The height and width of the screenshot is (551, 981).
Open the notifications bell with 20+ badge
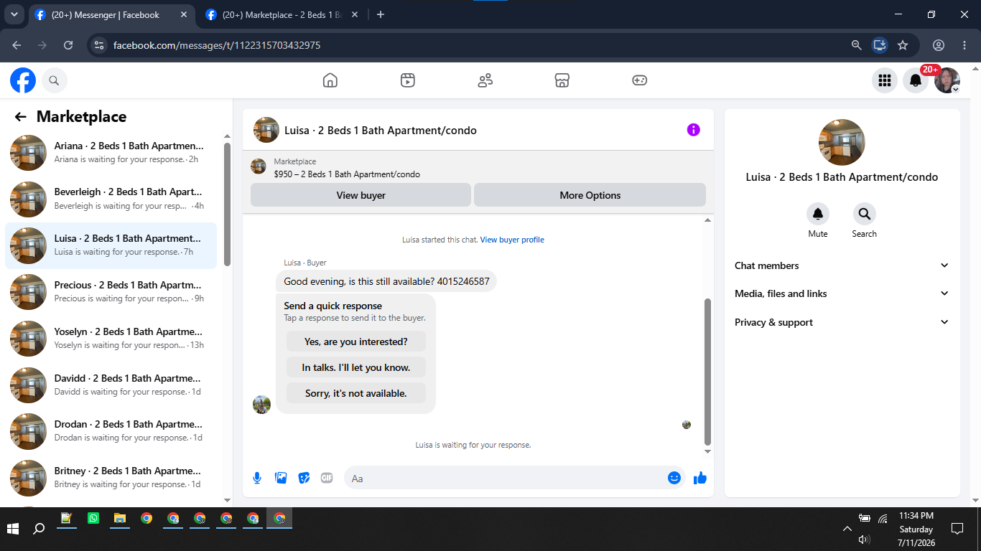coord(916,81)
